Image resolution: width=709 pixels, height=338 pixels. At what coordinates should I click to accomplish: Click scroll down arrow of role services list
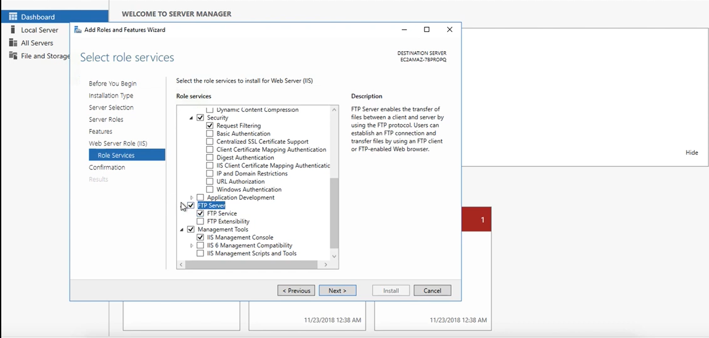point(334,256)
